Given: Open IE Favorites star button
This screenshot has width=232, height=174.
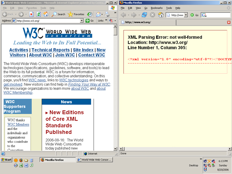Looking at the screenshot, I should coord(76,14).
